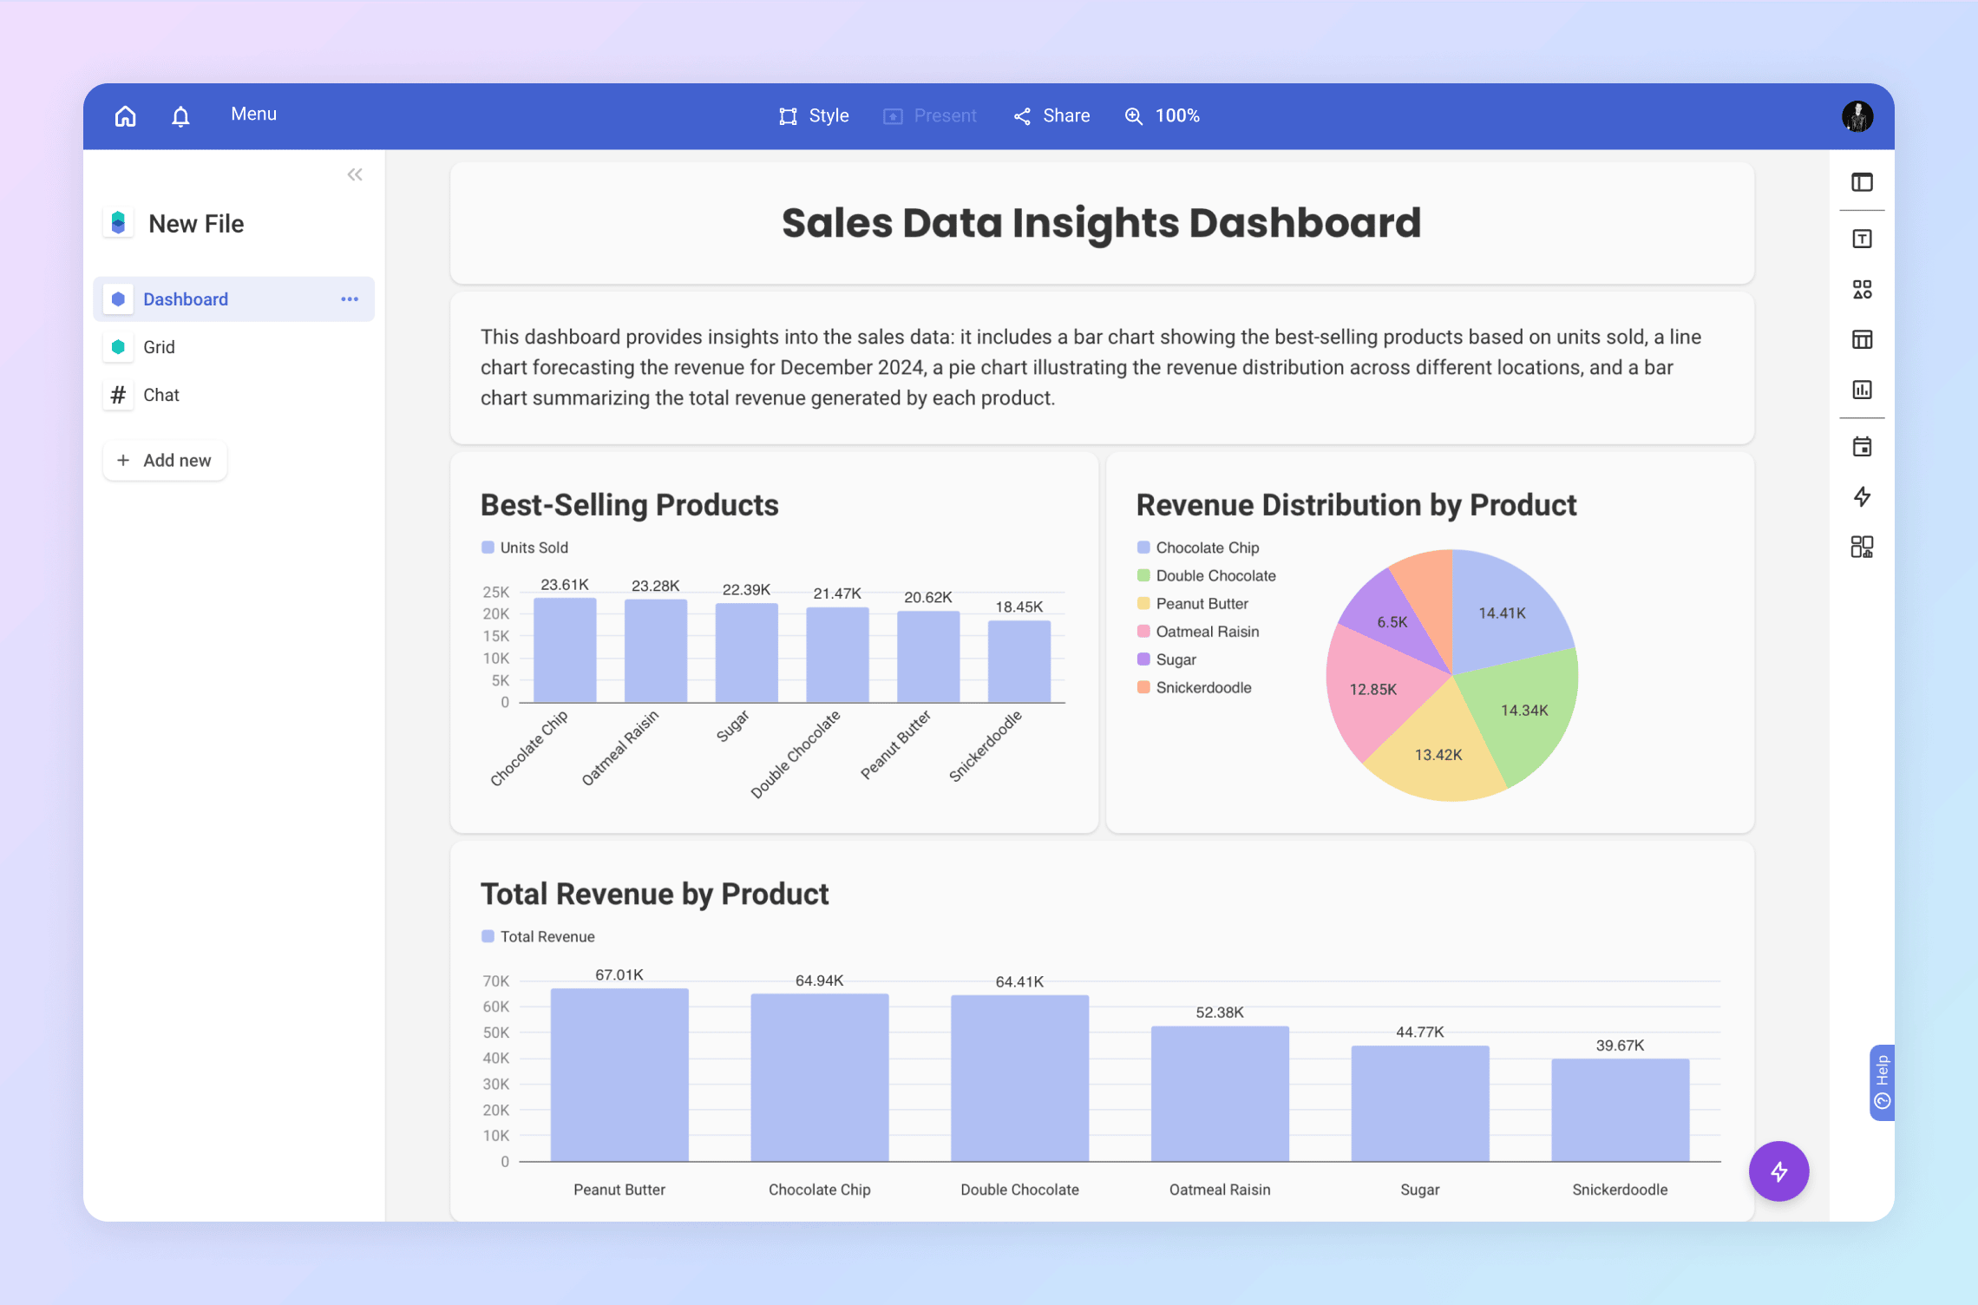Collapse the left sidebar with double chevron
This screenshot has width=1978, height=1305.
(355, 174)
